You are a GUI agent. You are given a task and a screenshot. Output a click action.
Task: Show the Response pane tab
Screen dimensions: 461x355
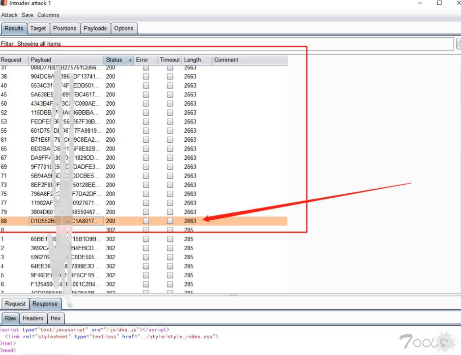click(x=45, y=303)
